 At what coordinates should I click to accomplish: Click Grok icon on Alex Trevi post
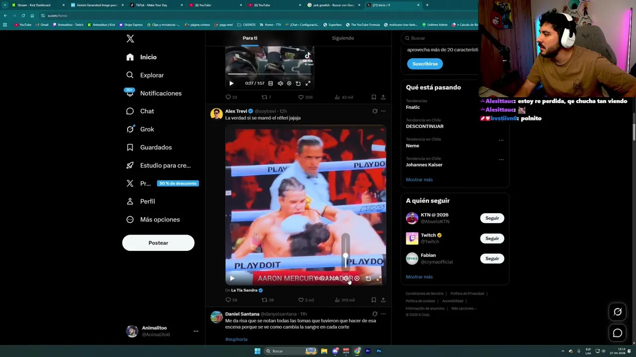pos(375,111)
